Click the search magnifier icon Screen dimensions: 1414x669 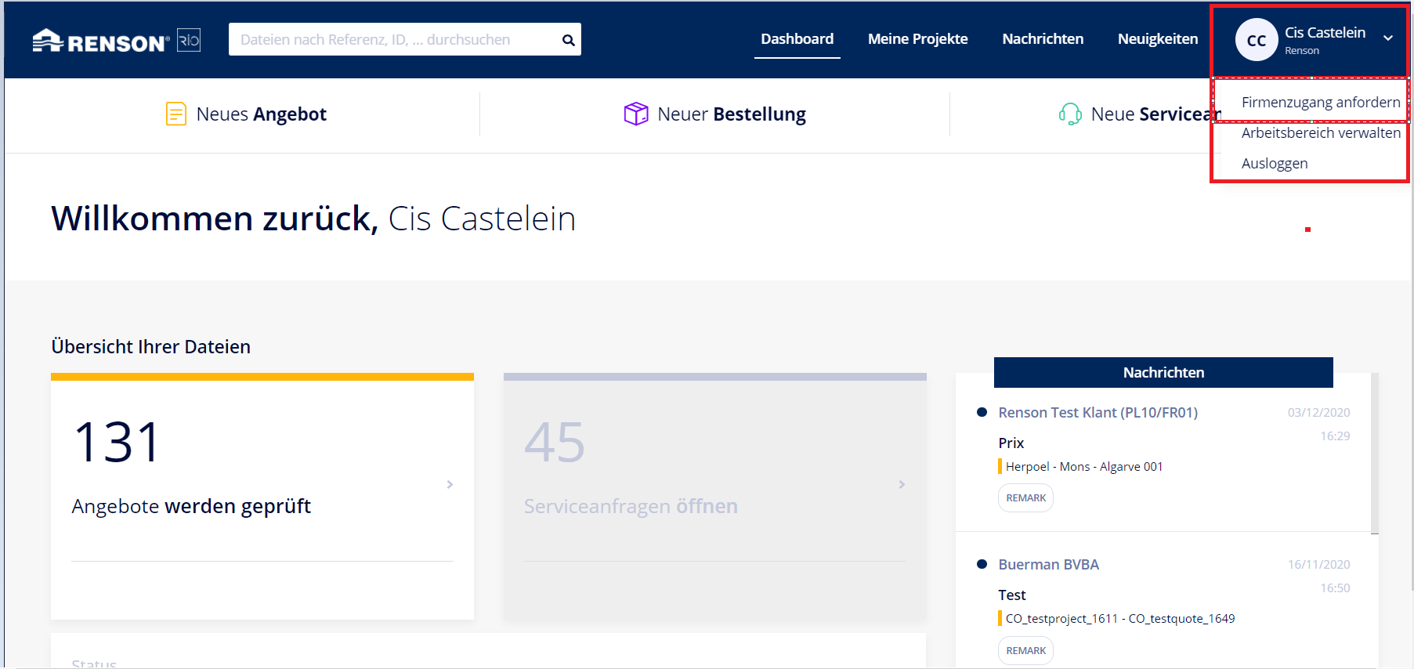[568, 40]
